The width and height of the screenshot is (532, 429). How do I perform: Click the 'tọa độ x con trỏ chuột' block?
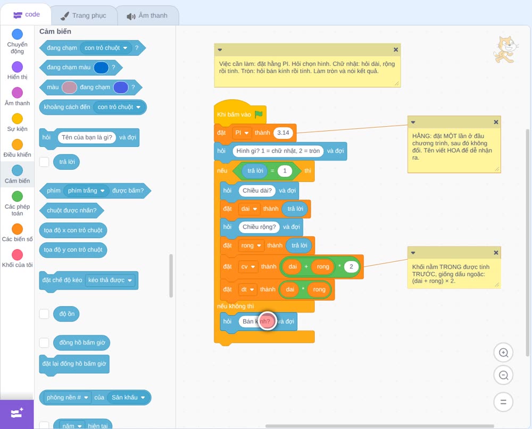[x=73, y=230]
